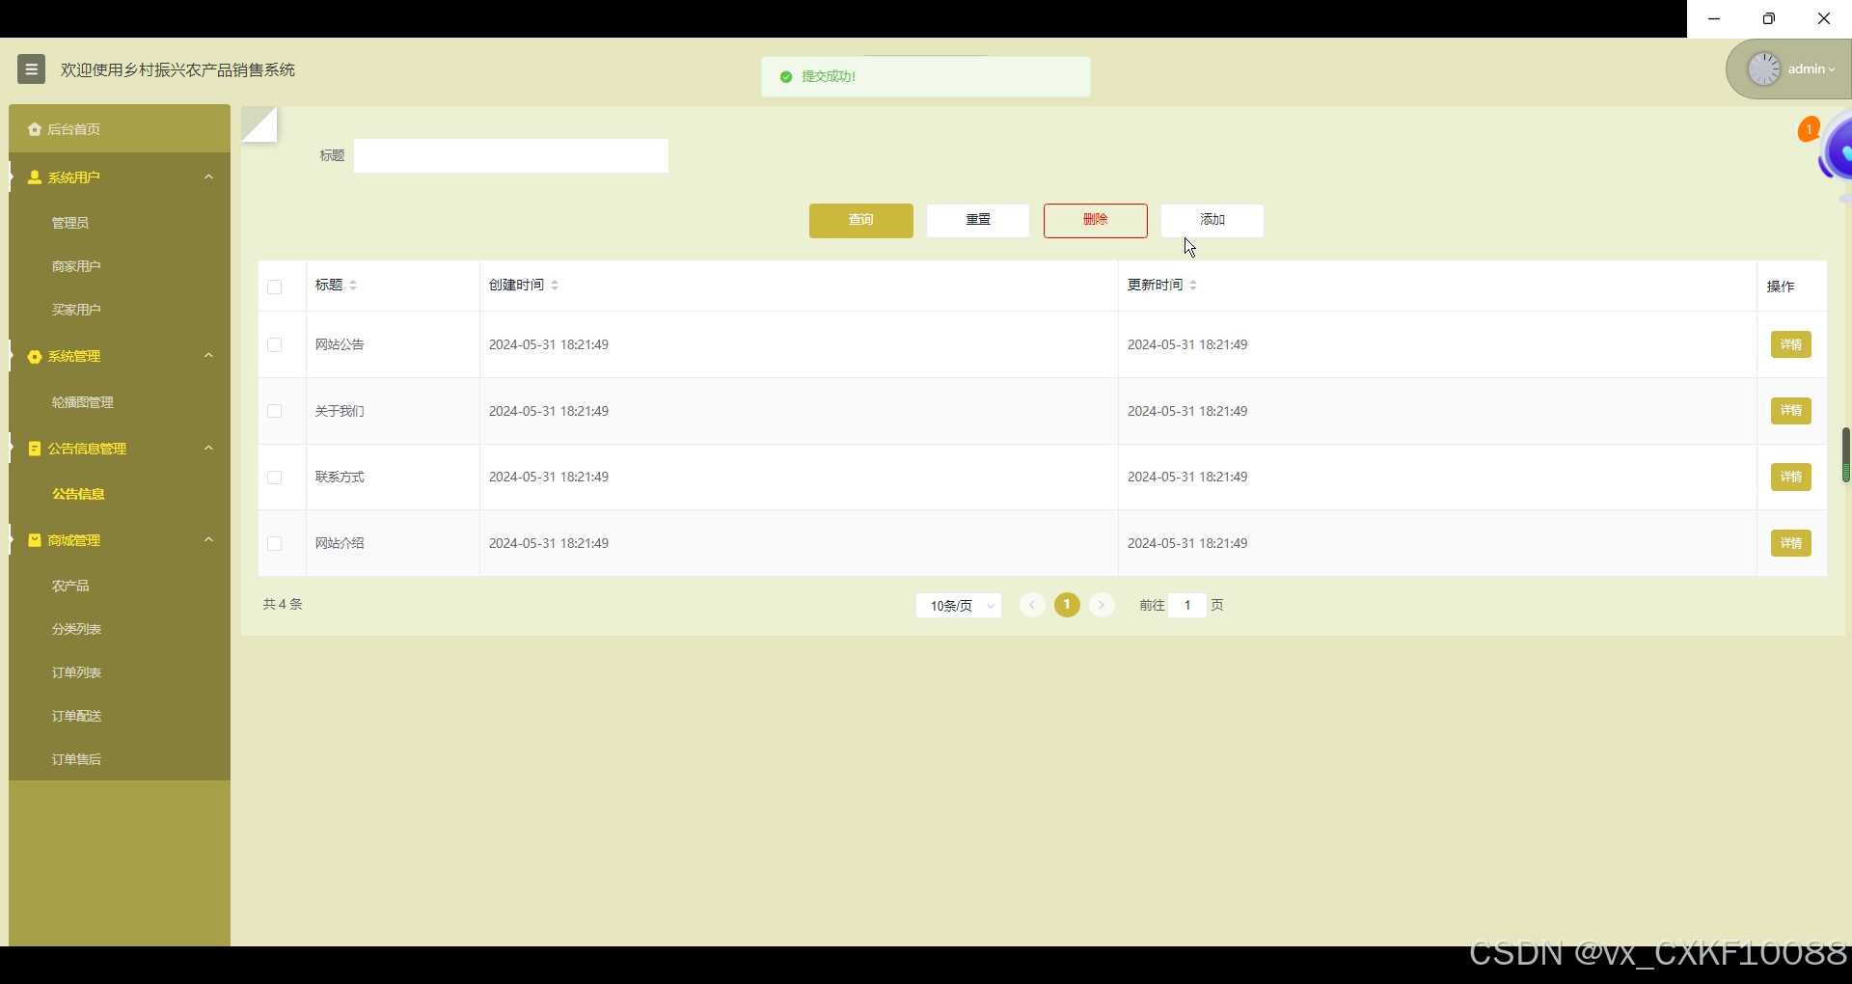Viewport: 1852px width, 984px height.
Task: Open the orange notification badge
Action: pyautogui.click(x=1809, y=129)
